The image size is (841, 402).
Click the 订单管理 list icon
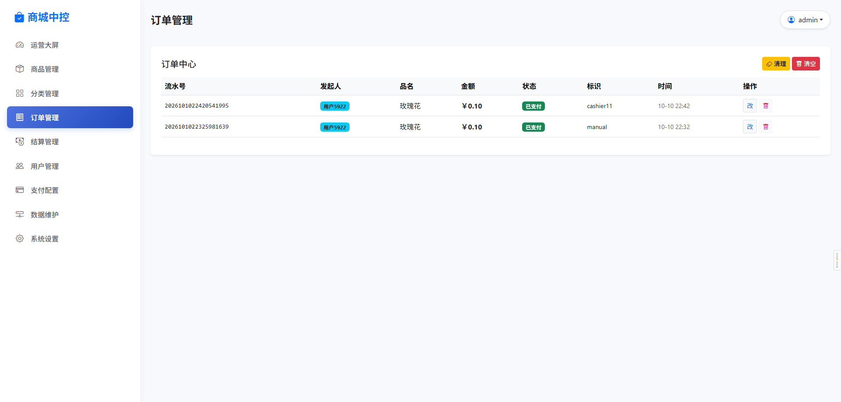pos(20,117)
